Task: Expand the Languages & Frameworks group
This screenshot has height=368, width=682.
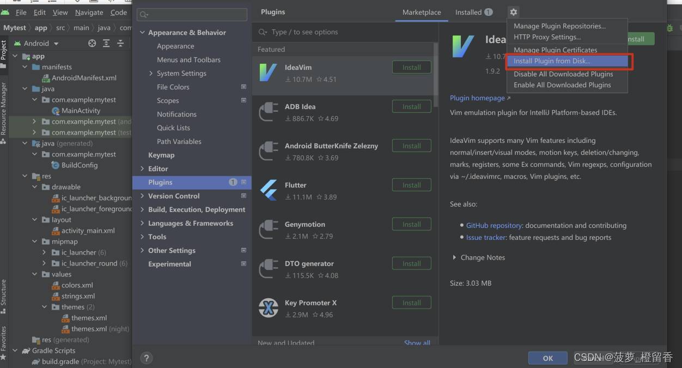Action: coord(143,224)
